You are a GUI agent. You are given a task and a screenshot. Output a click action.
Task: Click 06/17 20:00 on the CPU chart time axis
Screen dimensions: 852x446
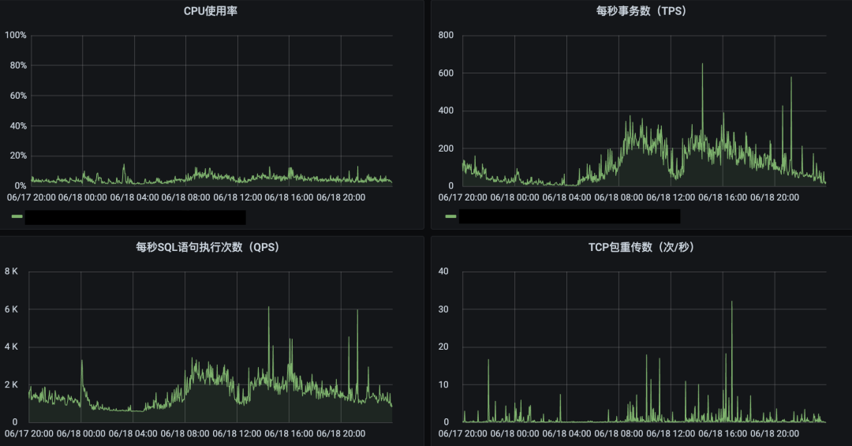click(x=31, y=197)
